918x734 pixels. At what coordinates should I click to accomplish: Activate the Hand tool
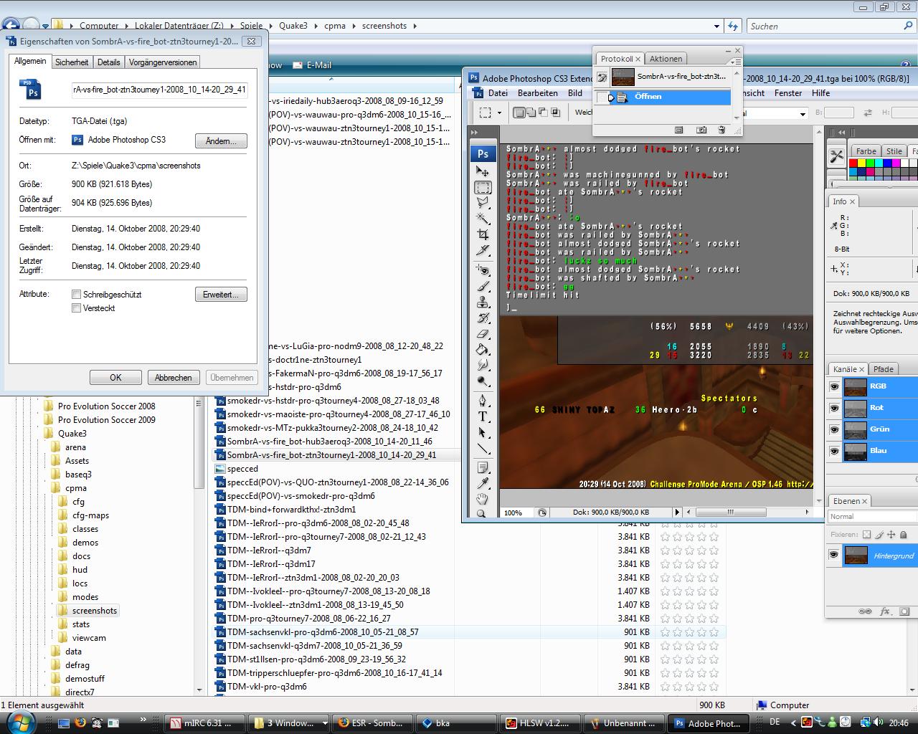pyautogui.click(x=483, y=498)
